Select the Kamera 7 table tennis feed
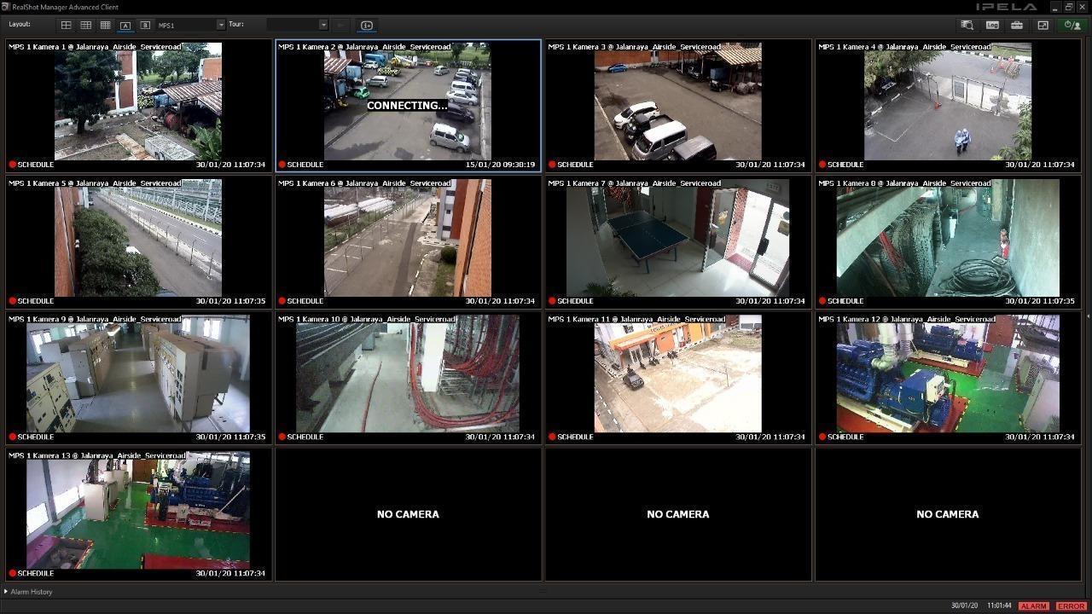Viewport: 1092px width, 614px height. (677, 242)
